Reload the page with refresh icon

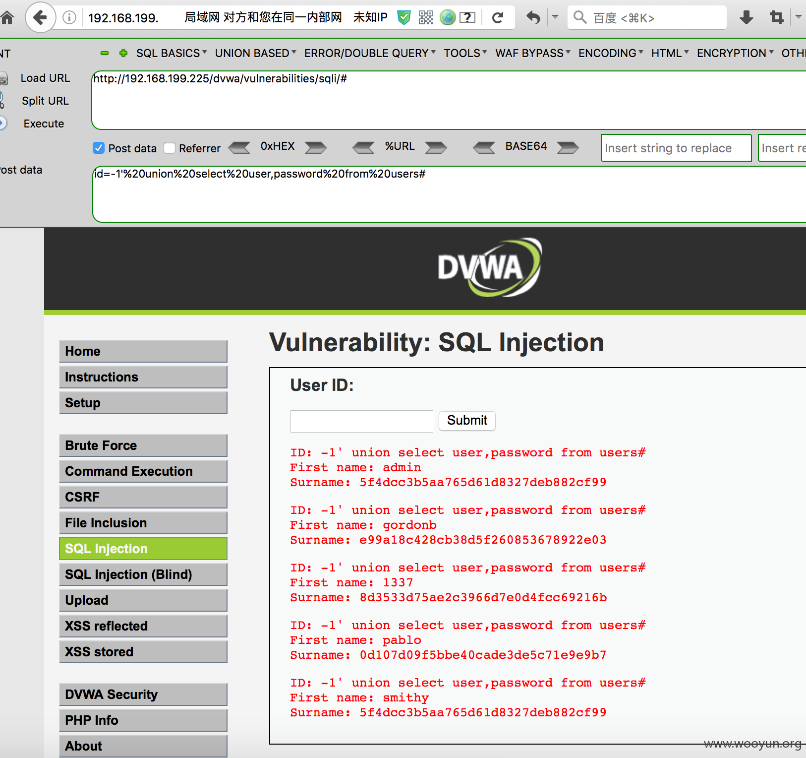click(498, 18)
